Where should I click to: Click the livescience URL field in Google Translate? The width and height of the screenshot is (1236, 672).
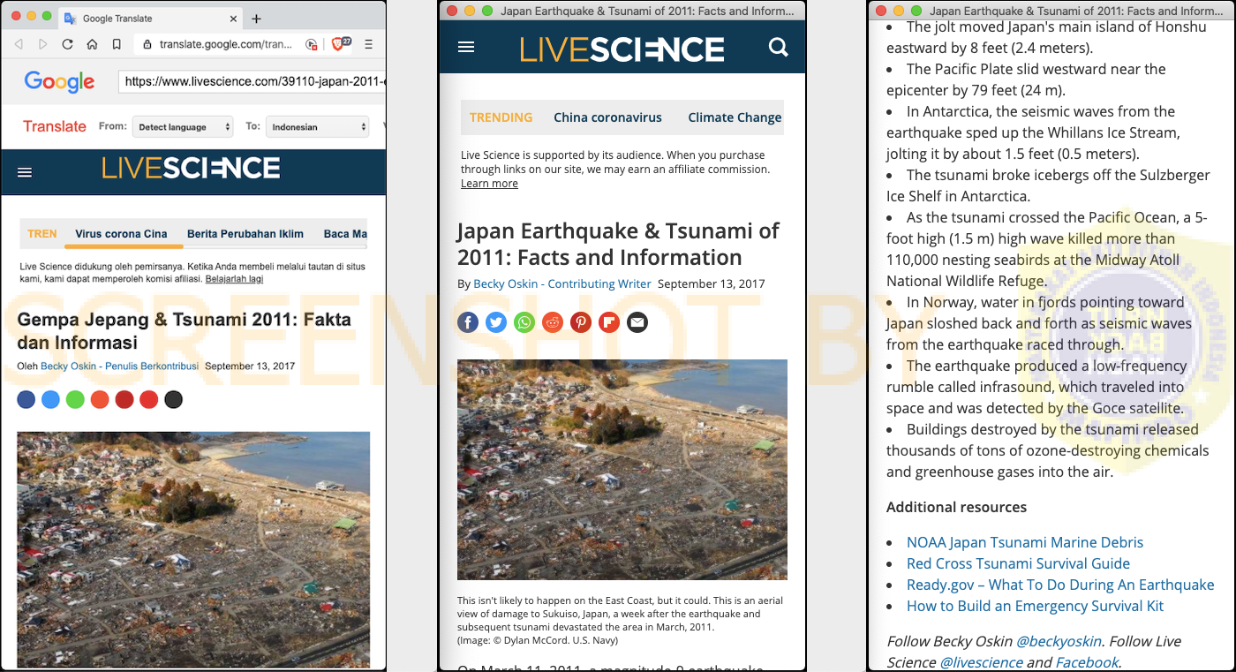pyautogui.click(x=252, y=81)
